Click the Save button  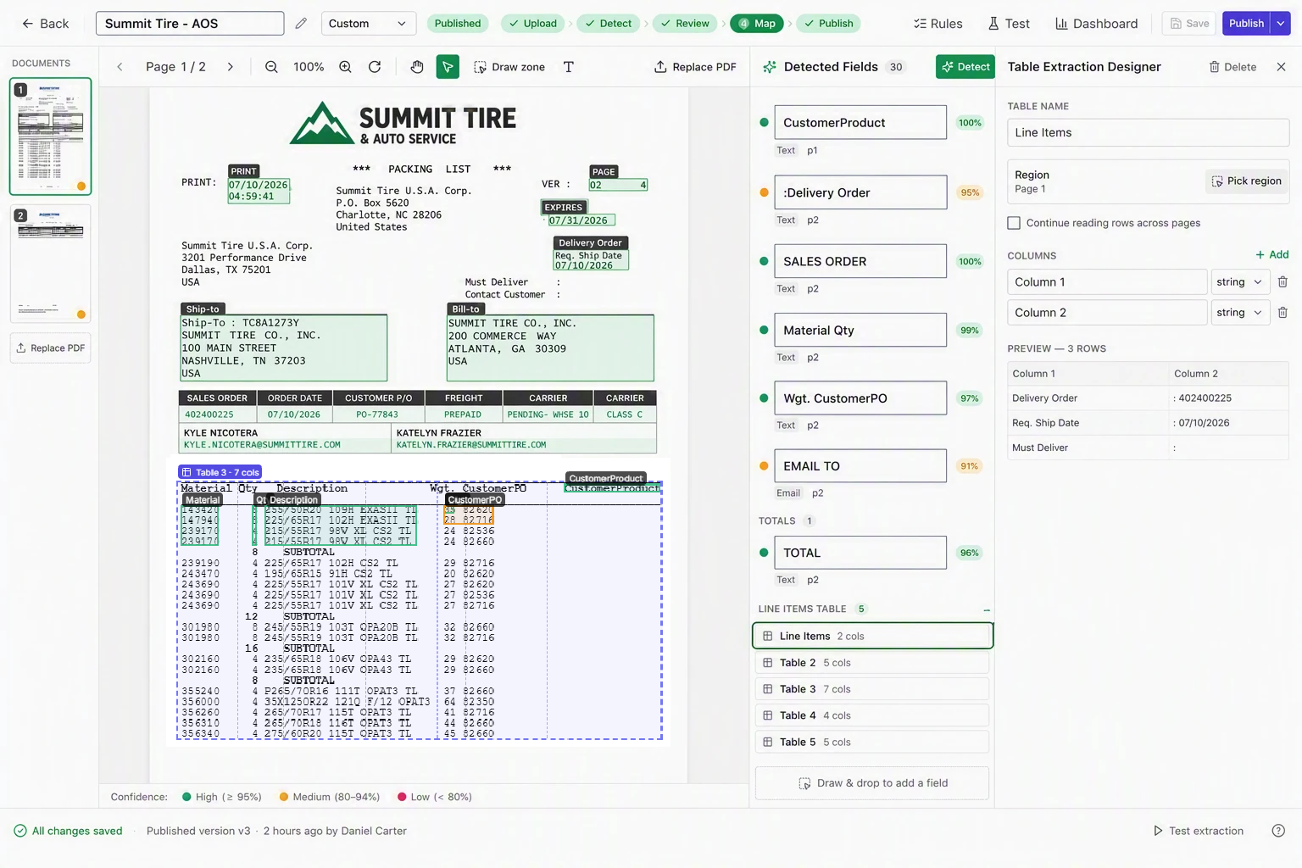(x=1189, y=24)
